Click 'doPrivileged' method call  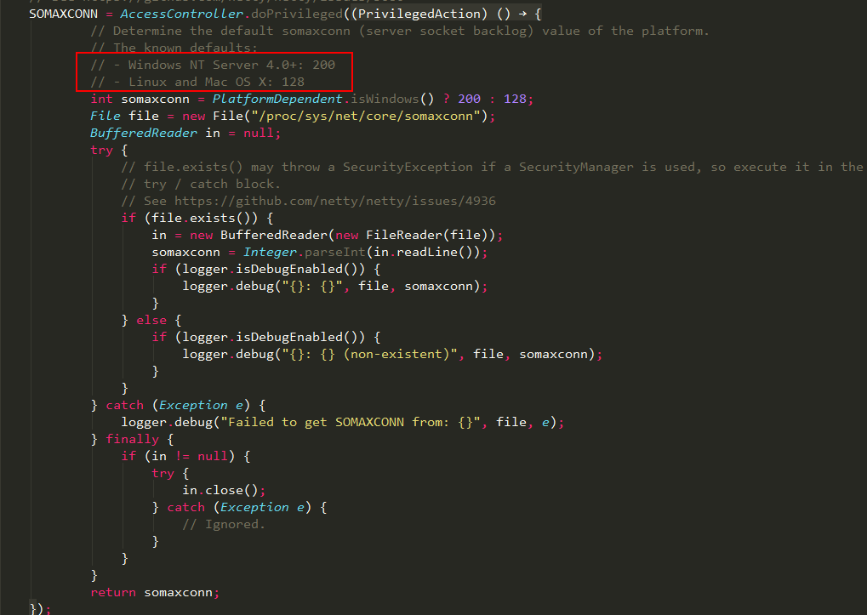[x=297, y=14]
